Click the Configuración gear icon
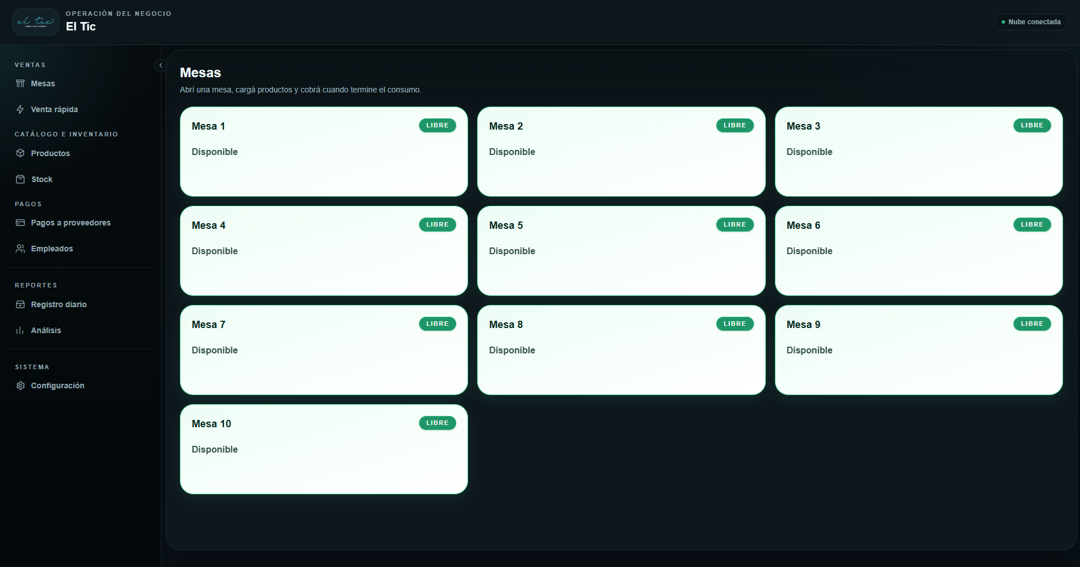1080x567 pixels. coord(20,386)
